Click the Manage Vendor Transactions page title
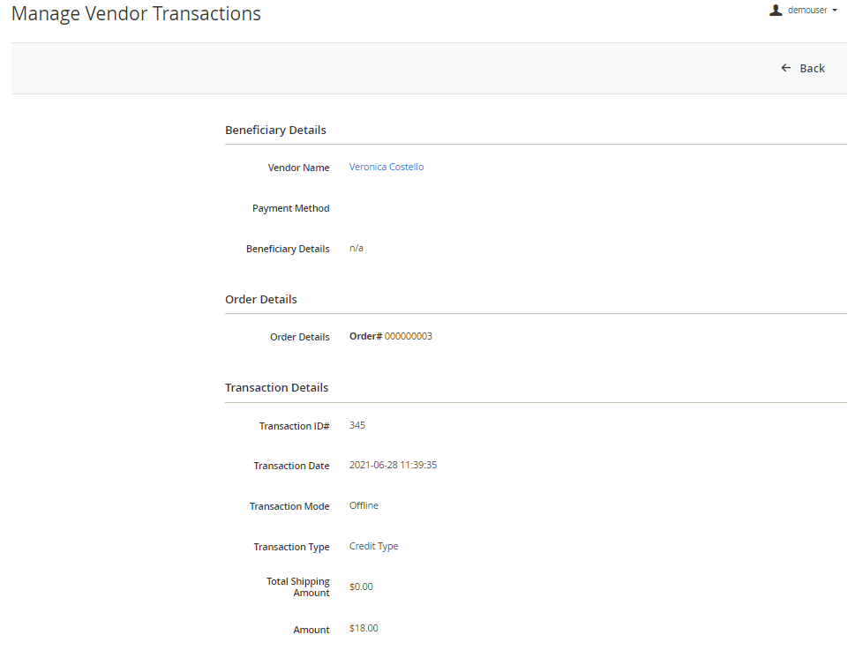Image resolution: width=848 pixels, height=650 pixels. pos(136,14)
